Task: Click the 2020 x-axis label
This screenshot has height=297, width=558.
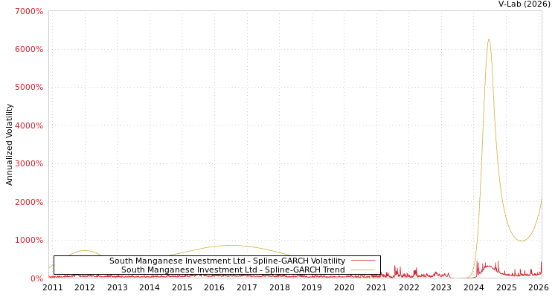Action: 344,287
